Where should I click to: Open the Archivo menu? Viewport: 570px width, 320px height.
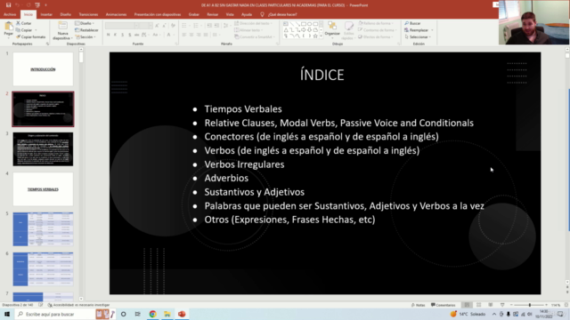[x=10, y=14]
